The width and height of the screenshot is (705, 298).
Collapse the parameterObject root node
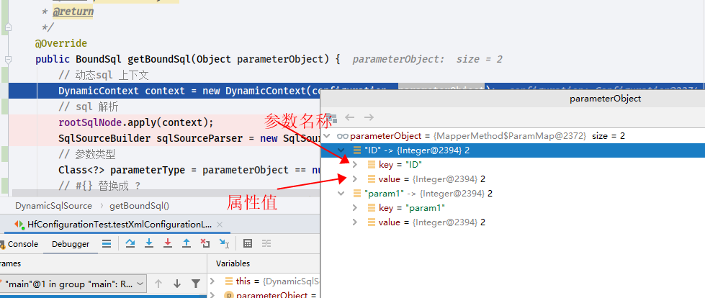(x=328, y=136)
